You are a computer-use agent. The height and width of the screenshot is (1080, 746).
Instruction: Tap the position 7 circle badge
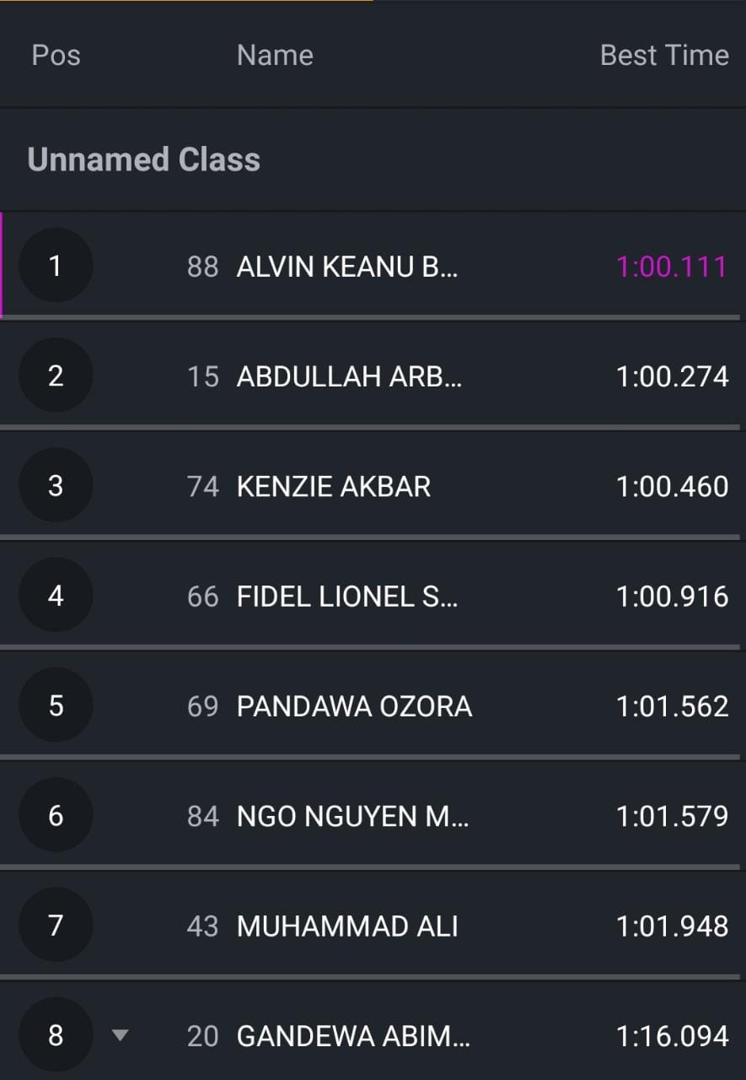[x=56, y=926]
